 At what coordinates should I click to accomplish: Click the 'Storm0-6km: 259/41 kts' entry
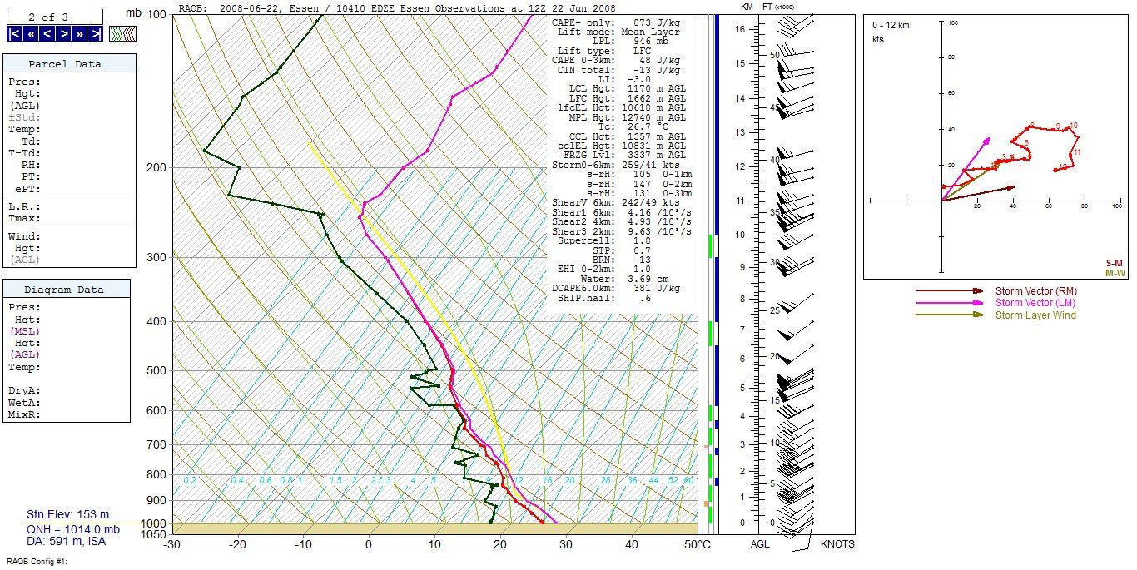pyautogui.click(x=616, y=165)
